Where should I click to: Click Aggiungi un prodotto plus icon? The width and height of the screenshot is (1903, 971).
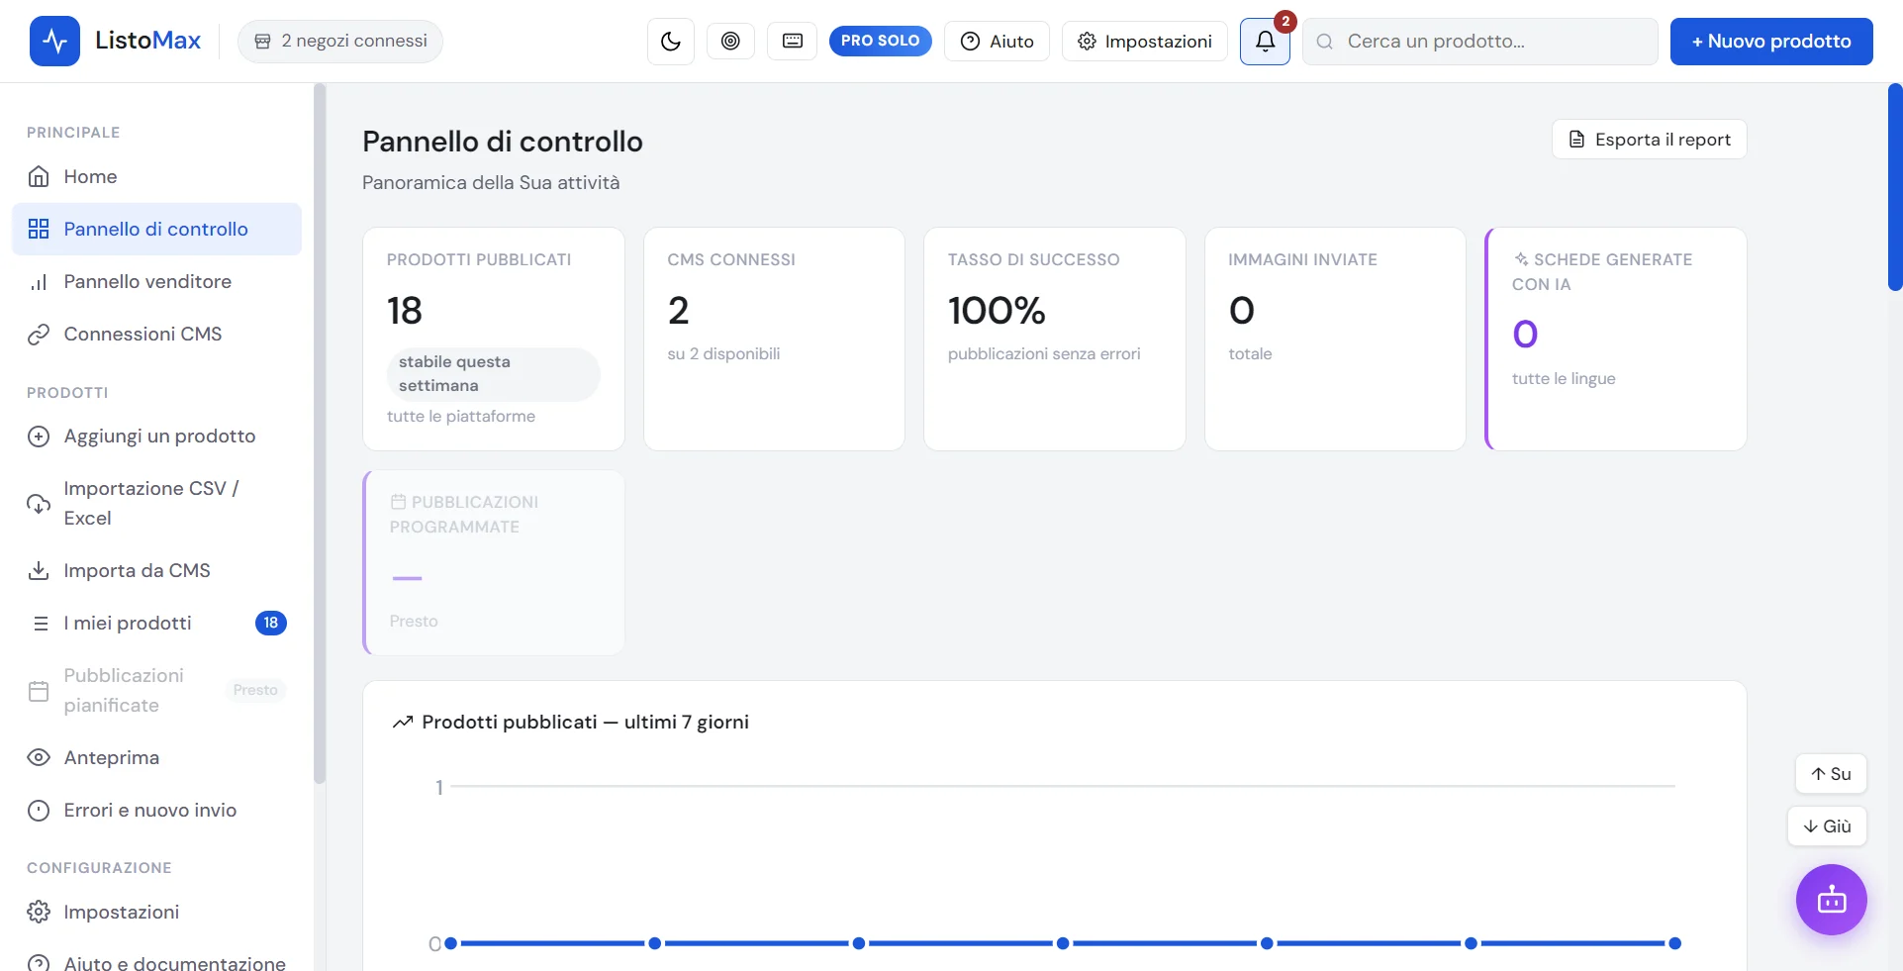point(39,437)
